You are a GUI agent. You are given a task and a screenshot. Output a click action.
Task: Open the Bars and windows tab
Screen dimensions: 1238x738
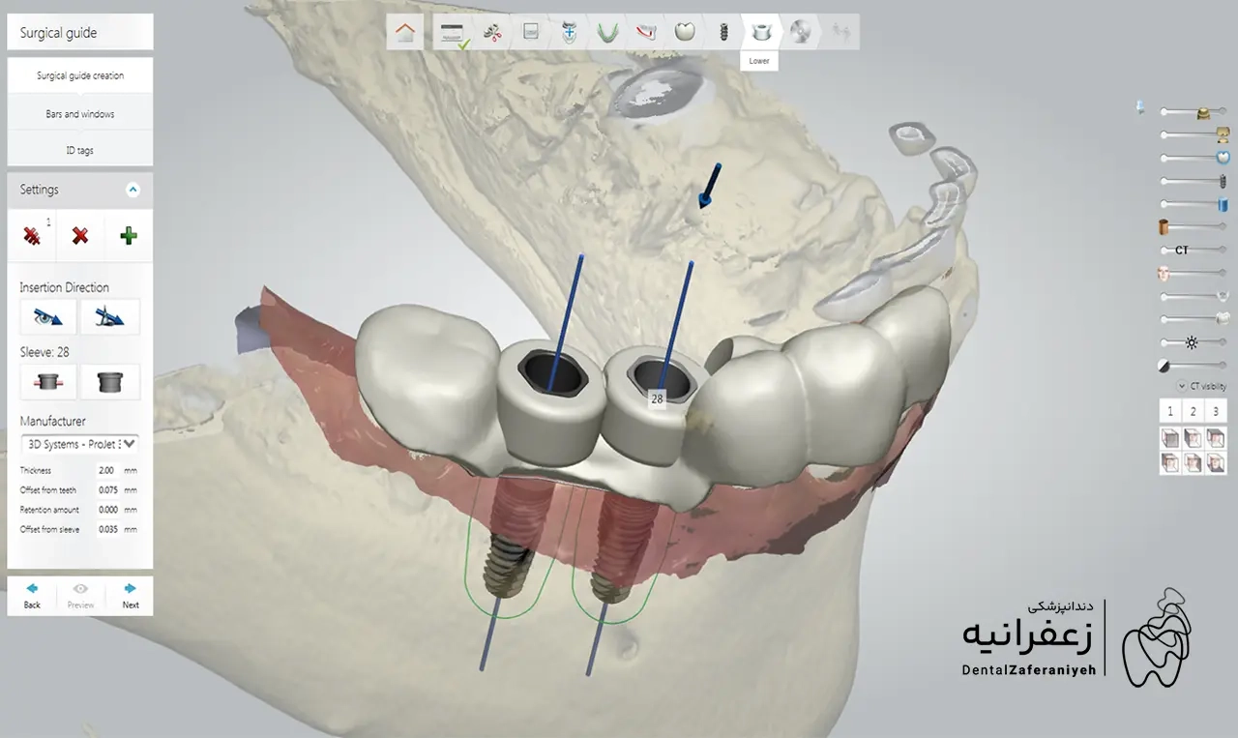tap(80, 113)
